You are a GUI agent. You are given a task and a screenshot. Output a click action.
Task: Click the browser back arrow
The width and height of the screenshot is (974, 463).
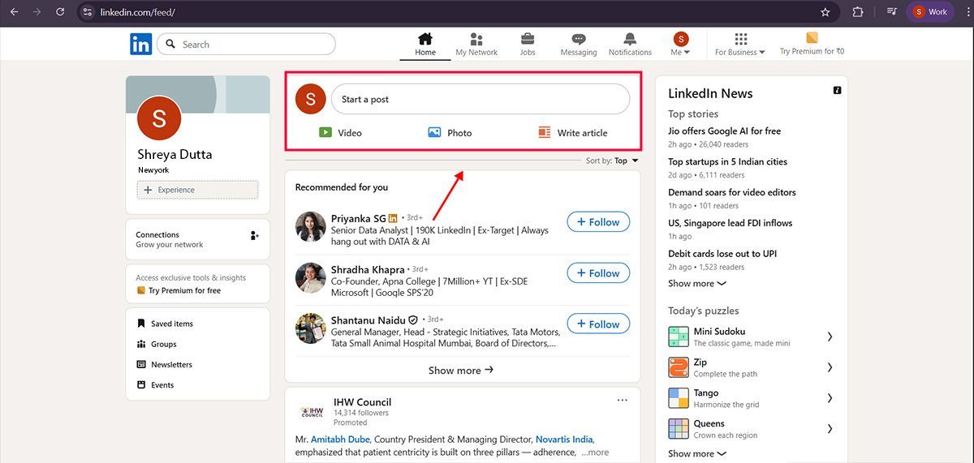14,12
